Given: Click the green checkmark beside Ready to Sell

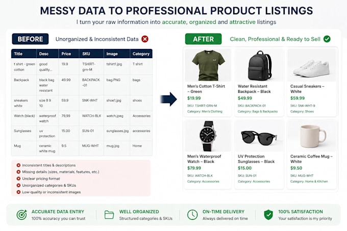Looking at the screenshot, I should click(x=327, y=39).
